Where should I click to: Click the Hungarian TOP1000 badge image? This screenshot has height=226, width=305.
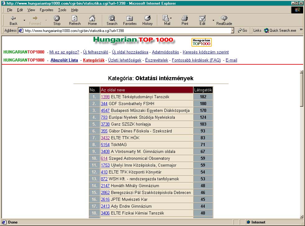[x=201, y=42]
